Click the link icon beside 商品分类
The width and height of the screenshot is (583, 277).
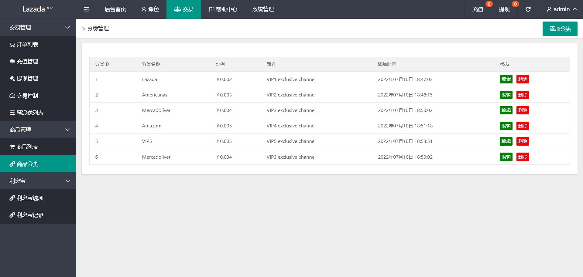coord(12,164)
